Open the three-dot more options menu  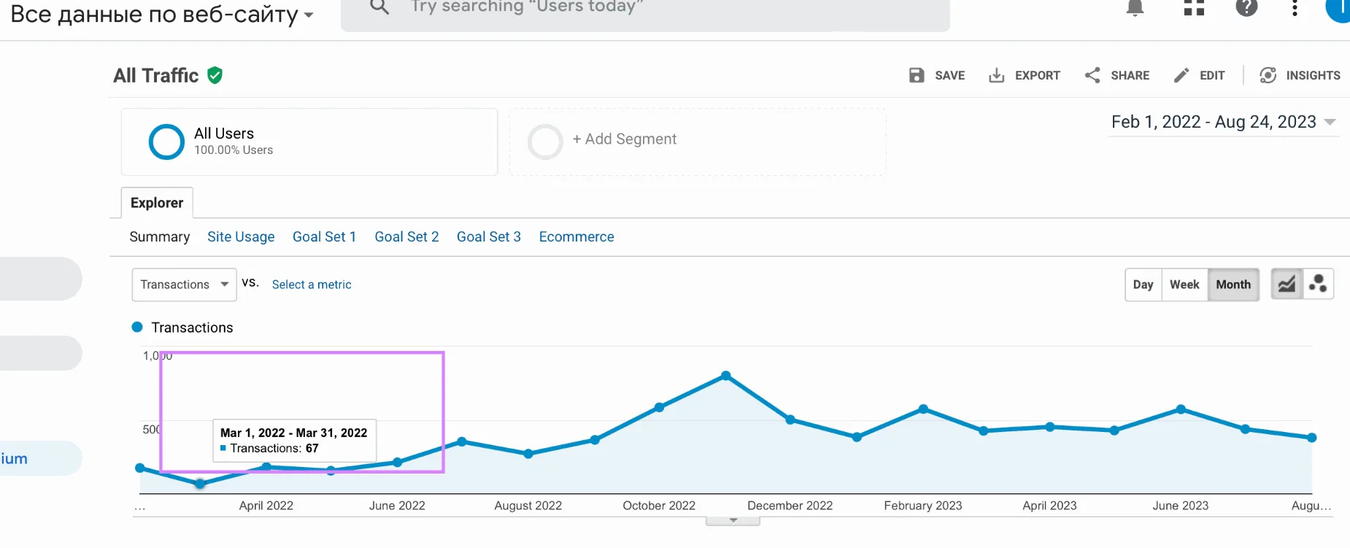1295,8
